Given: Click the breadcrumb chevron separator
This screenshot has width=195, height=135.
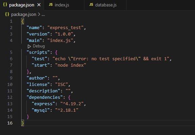Looking at the screenshot, I should [x=39, y=14].
